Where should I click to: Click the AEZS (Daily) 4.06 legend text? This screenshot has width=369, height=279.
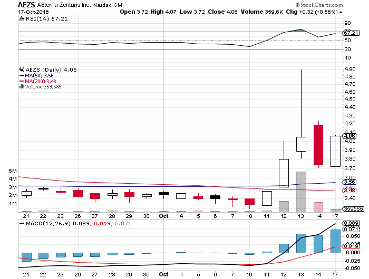tap(51, 70)
